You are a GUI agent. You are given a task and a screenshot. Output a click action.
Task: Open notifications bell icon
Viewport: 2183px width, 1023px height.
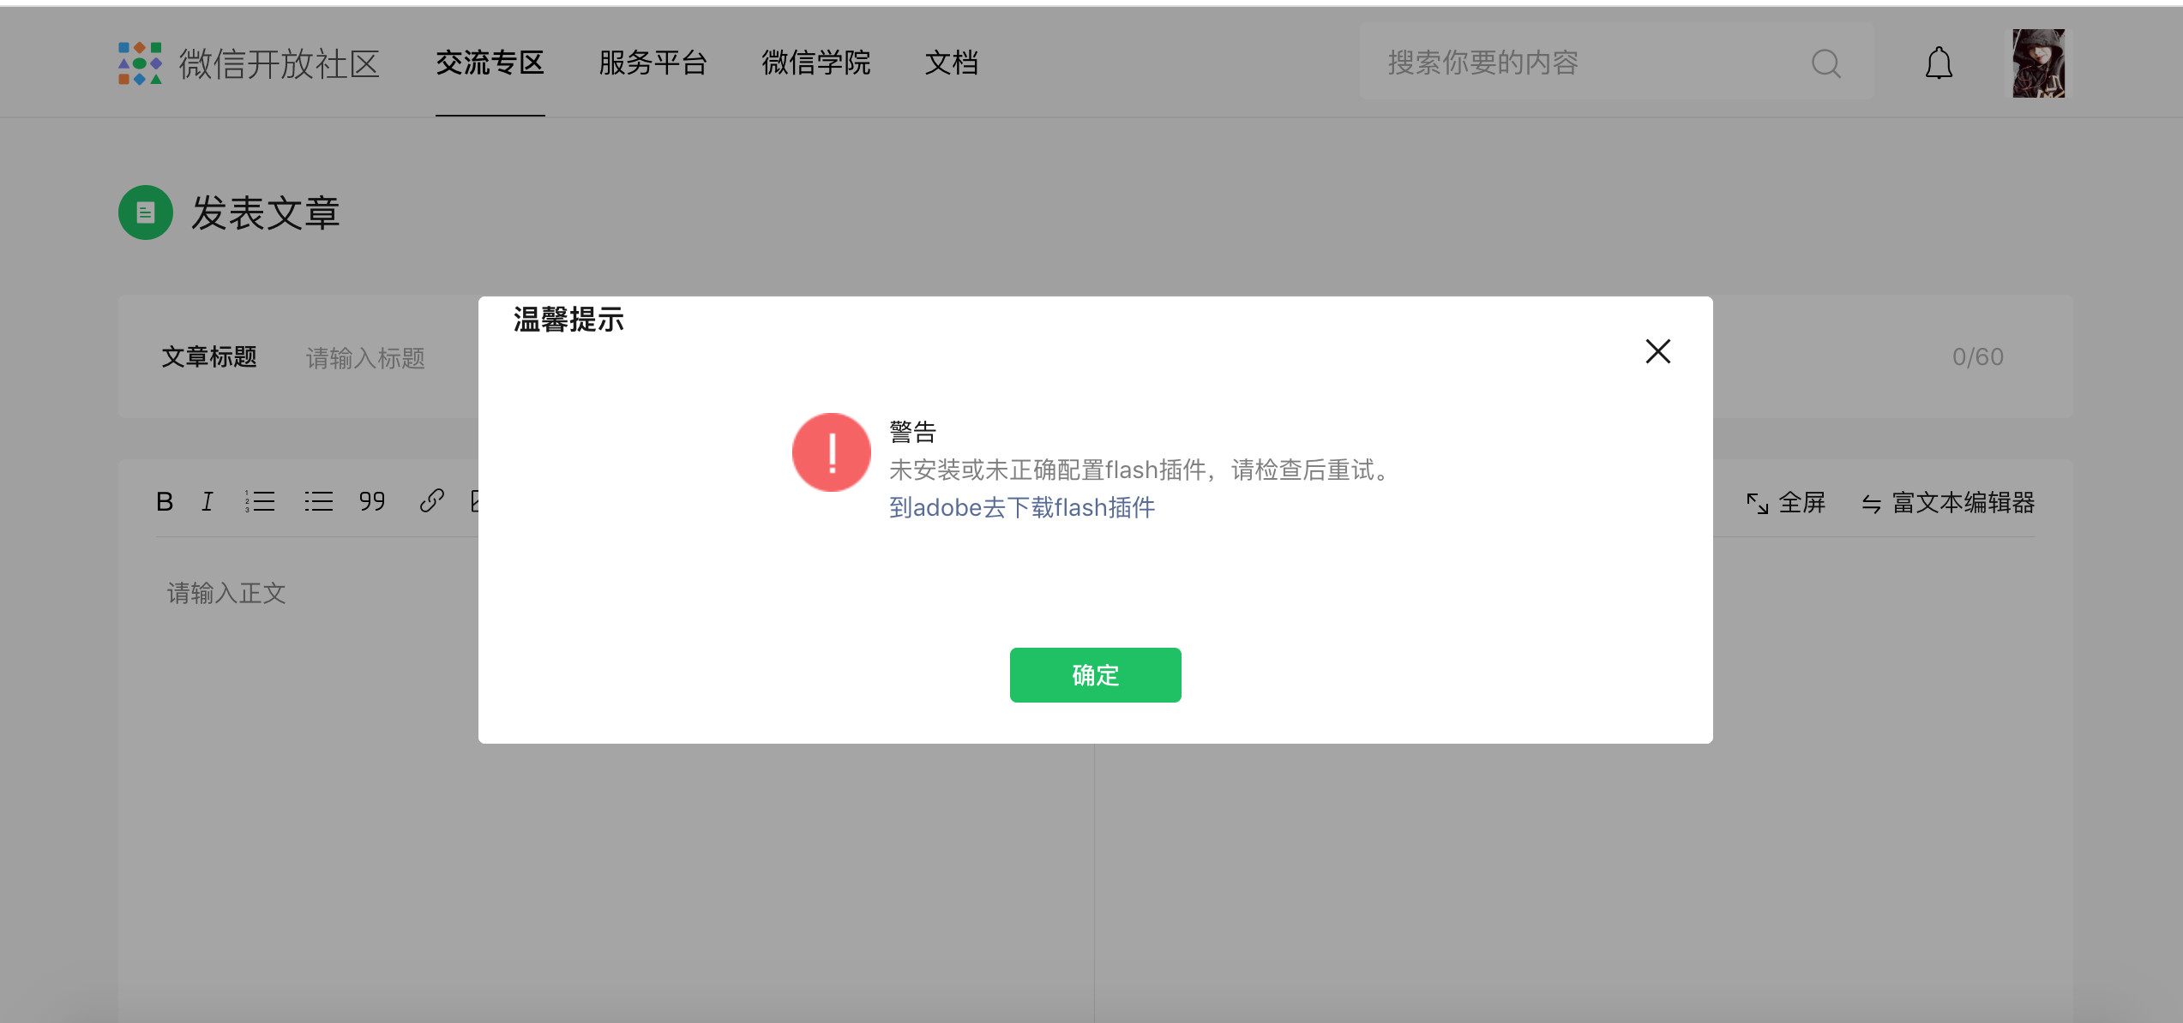[x=1939, y=63]
